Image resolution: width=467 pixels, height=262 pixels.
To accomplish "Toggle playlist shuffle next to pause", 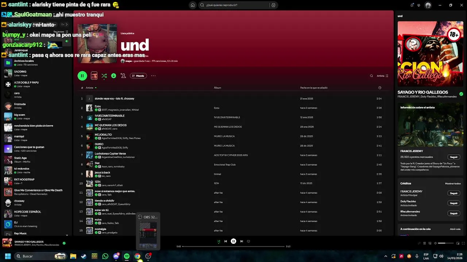I will click(x=104, y=76).
